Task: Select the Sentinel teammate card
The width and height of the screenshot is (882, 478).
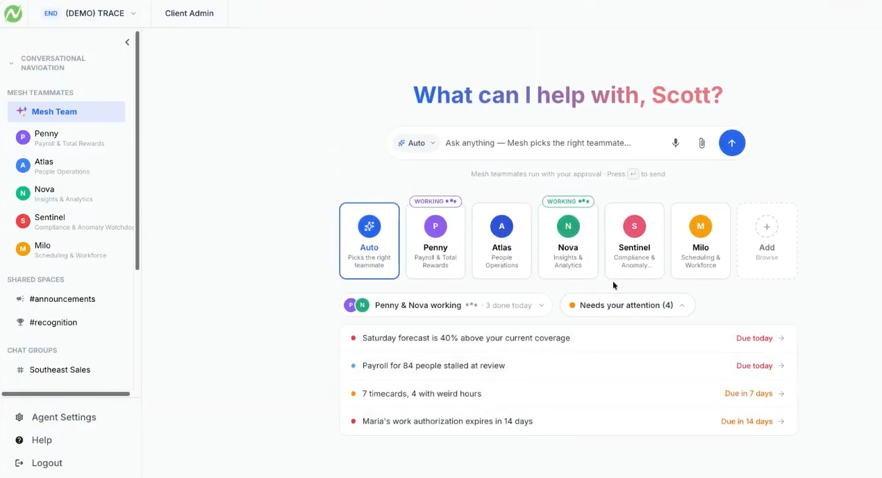Action: point(634,241)
